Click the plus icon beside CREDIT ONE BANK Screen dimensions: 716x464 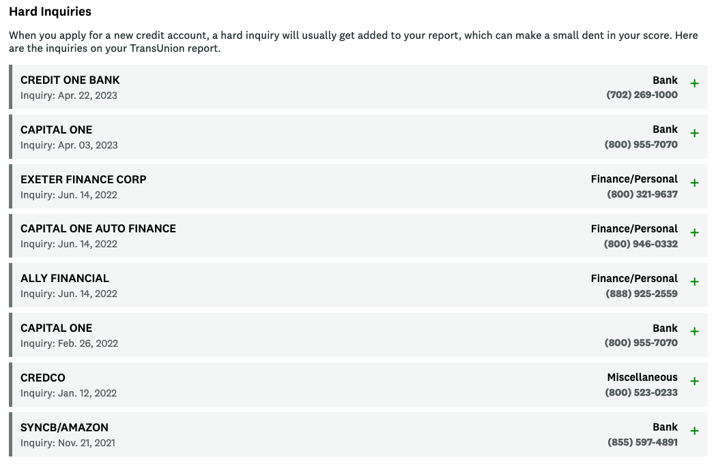click(x=694, y=83)
